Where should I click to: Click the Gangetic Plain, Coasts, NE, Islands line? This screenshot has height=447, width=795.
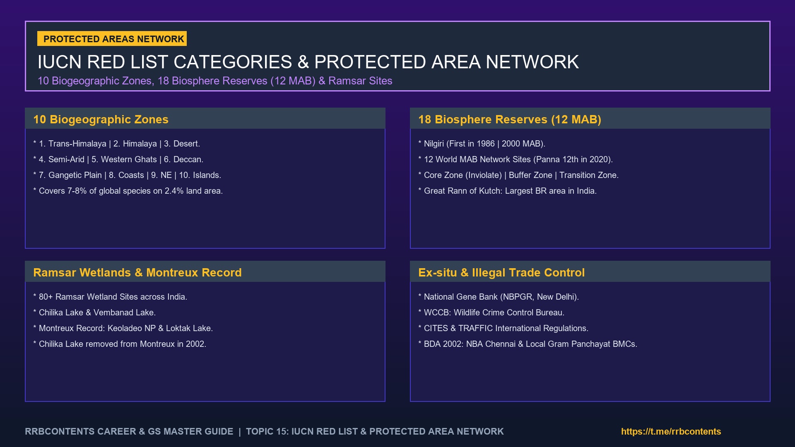pyautogui.click(x=127, y=175)
